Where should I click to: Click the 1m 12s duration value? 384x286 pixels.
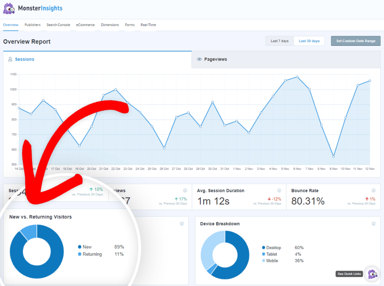pyautogui.click(x=213, y=201)
